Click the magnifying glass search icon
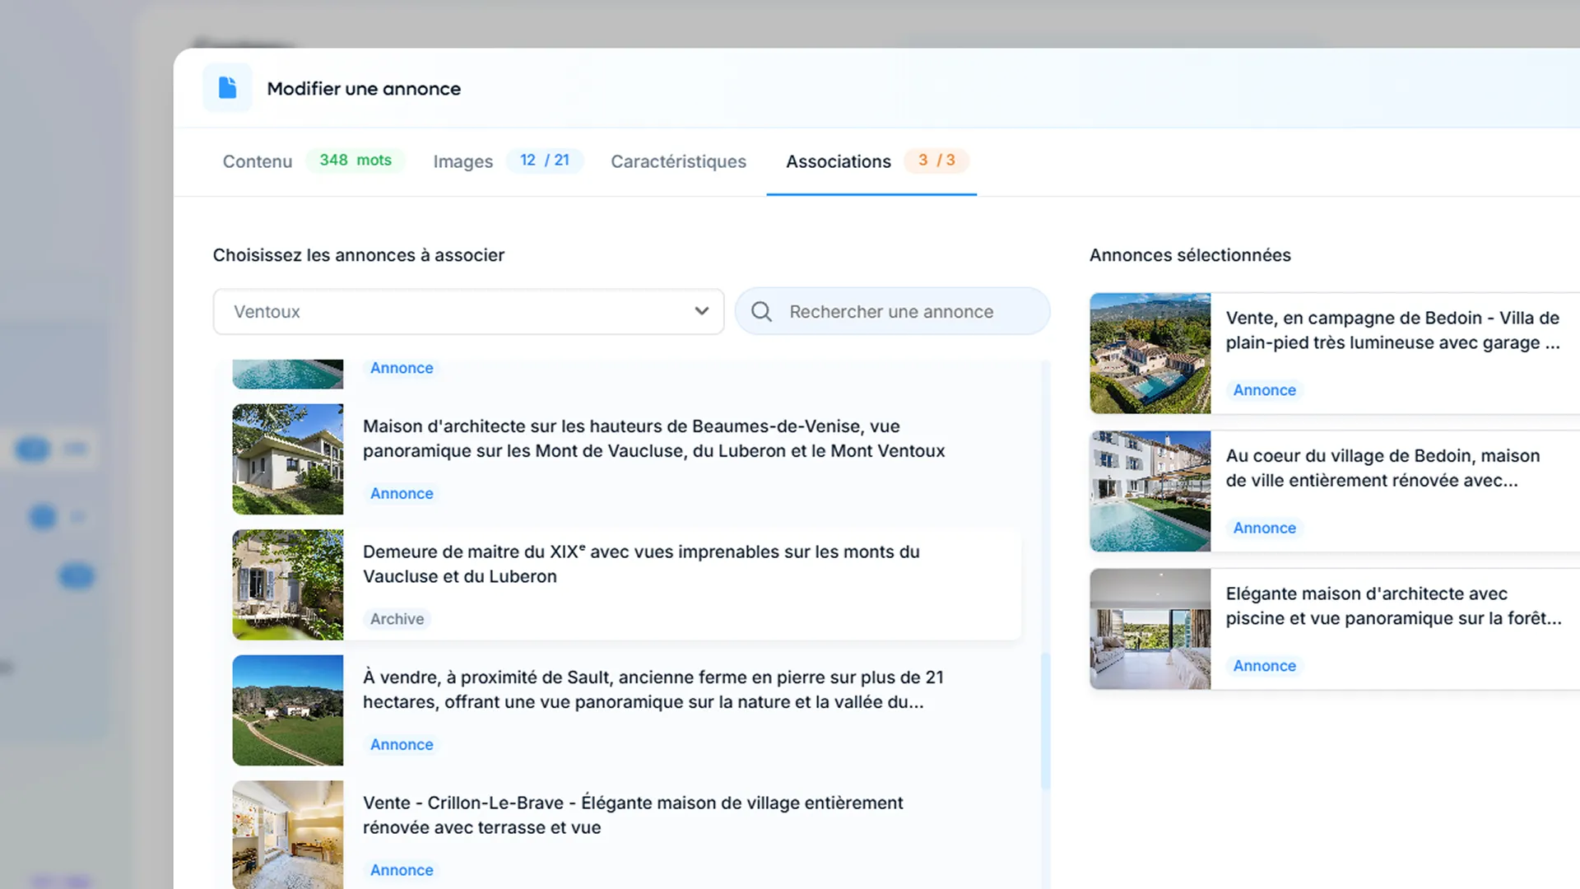 [x=761, y=311]
